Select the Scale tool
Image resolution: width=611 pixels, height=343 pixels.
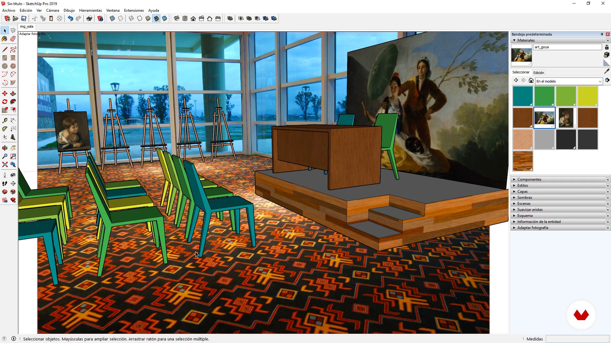point(4,110)
